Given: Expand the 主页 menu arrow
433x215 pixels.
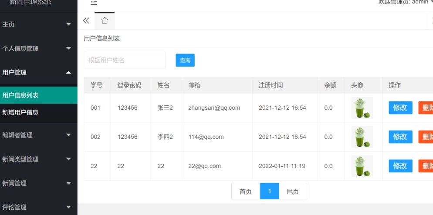Looking at the screenshot, I should [68, 24].
